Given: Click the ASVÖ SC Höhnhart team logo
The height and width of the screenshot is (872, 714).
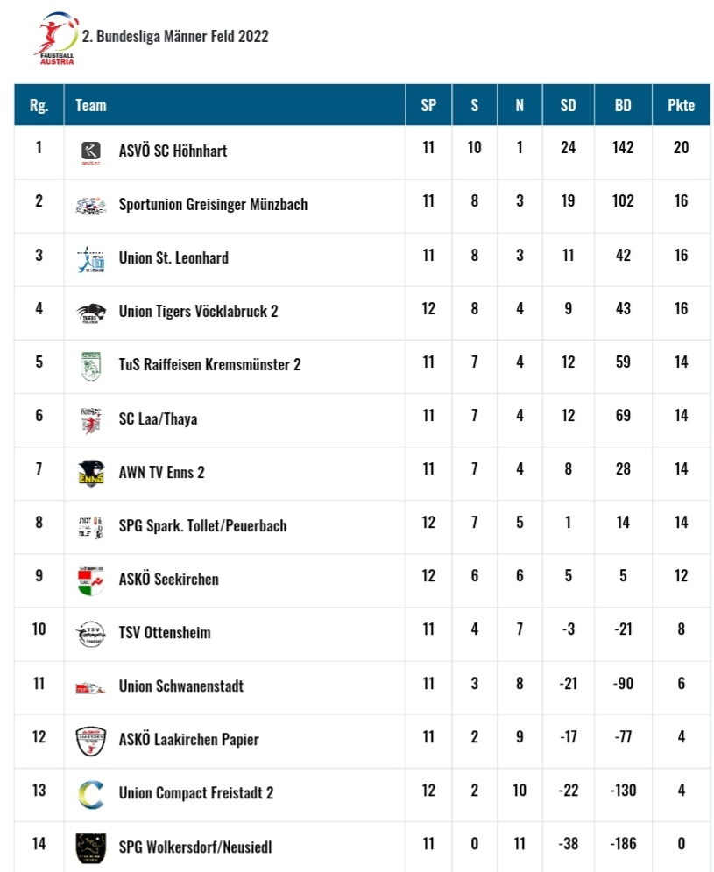Looking at the screenshot, I should 91,152.
